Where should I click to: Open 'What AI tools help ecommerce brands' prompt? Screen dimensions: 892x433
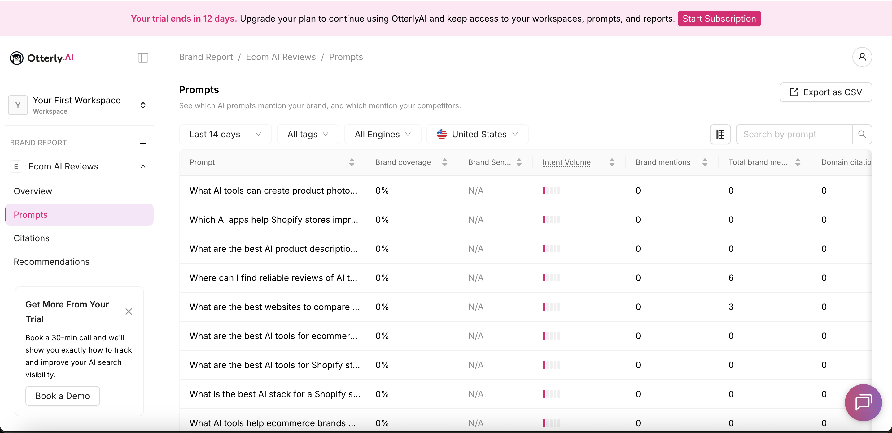(x=273, y=423)
